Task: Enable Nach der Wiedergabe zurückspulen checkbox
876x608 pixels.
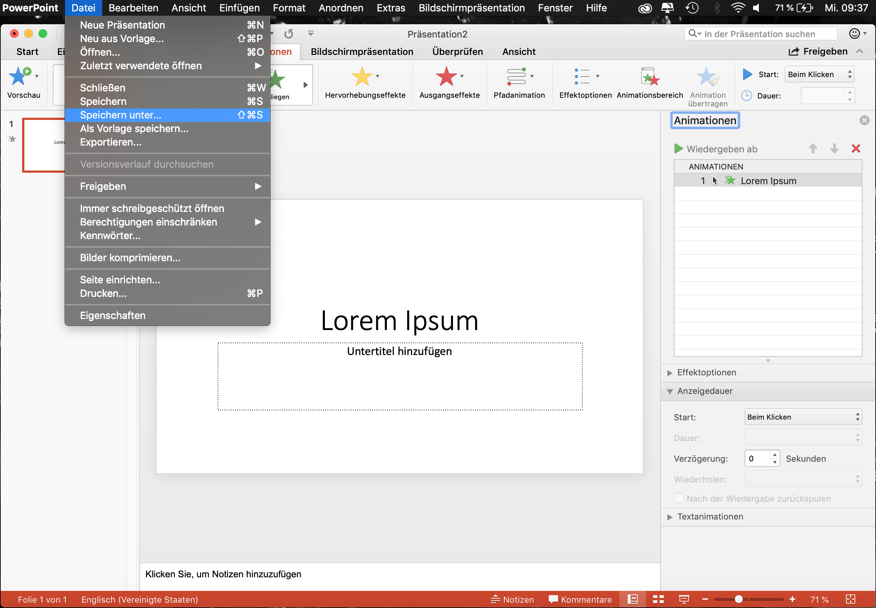Action: 678,498
